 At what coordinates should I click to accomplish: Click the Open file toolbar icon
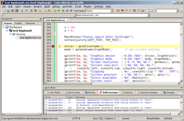(8, 11)
